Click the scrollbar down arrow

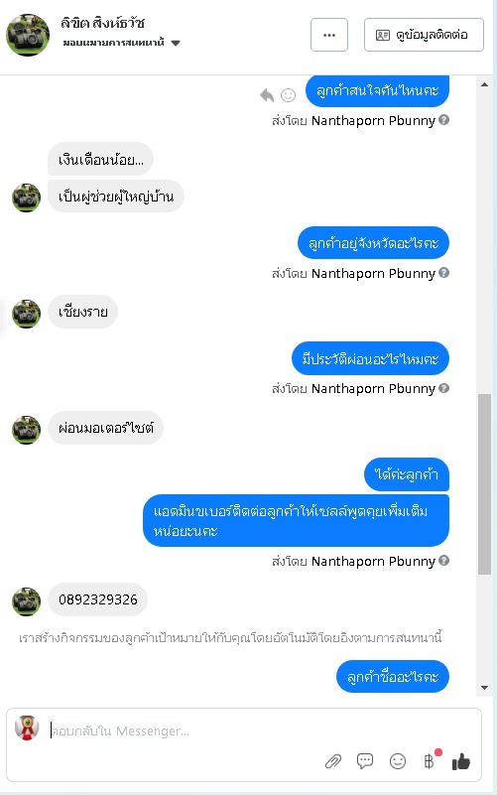pos(484,688)
